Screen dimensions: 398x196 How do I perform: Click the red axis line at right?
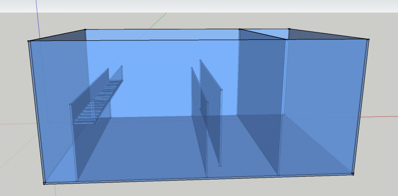click(379, 116)
